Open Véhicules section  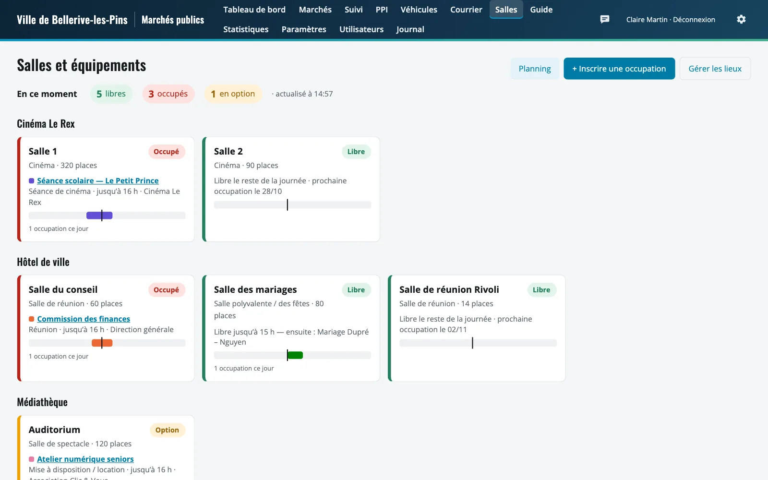point(419,10)
